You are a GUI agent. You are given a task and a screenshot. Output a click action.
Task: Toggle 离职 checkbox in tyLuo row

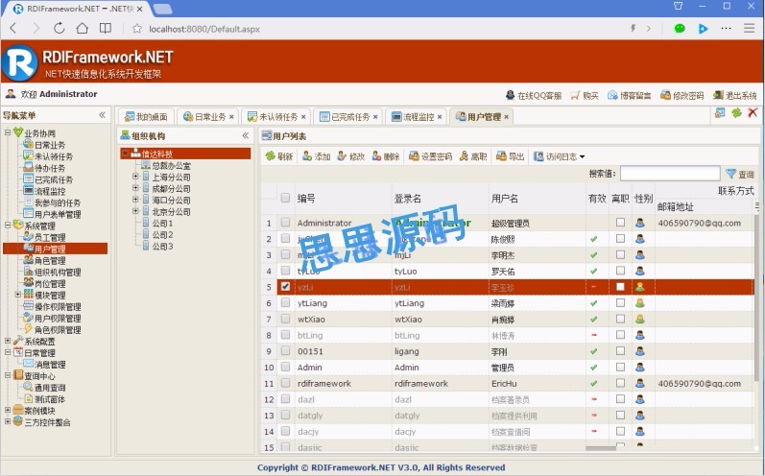pos(620,271)
